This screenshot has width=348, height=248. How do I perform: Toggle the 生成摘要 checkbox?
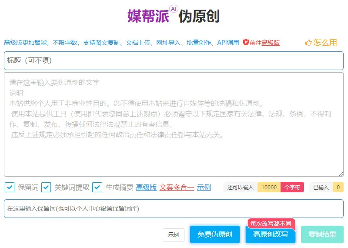(97, 187)
